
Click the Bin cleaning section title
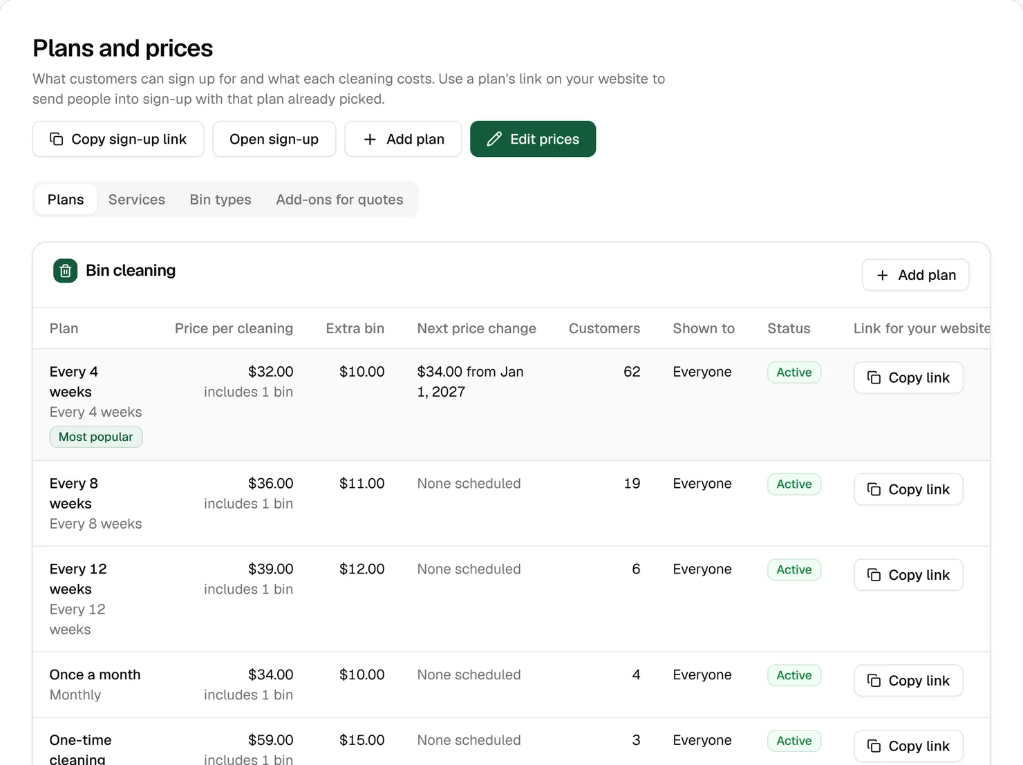point(131,271)
